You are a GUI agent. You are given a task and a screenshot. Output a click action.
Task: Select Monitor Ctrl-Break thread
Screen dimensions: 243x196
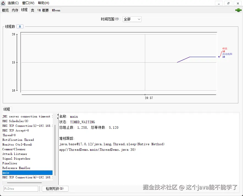27,144
